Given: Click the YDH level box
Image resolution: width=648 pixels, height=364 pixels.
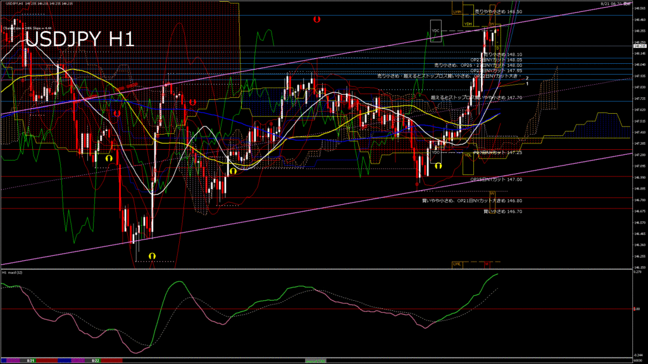Looking at the screenshot, I should coord(468,24).
